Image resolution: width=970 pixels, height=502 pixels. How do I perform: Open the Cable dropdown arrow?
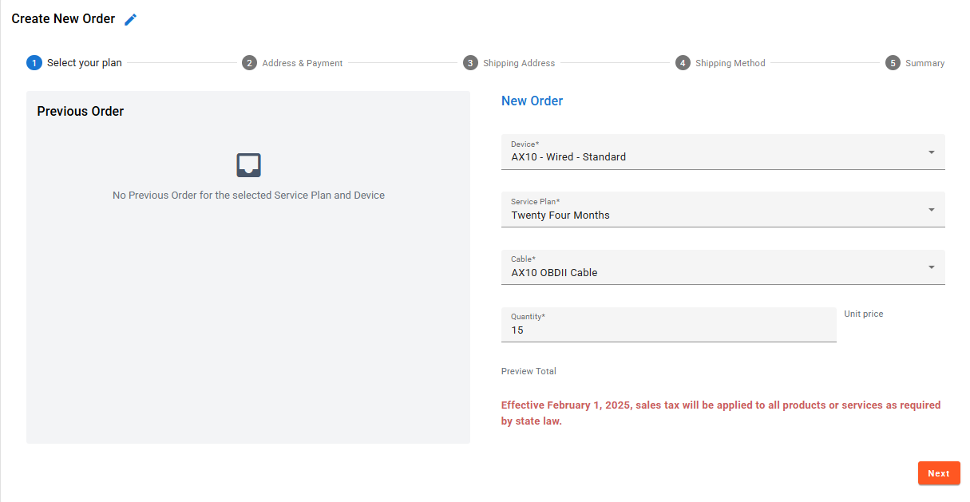931,267
